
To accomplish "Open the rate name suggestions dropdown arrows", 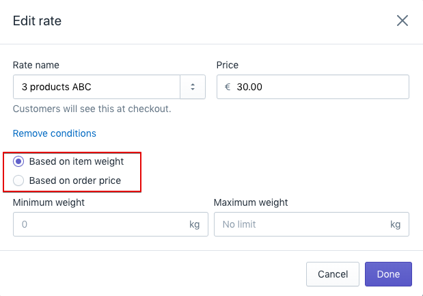I will (x=193, y=87).
